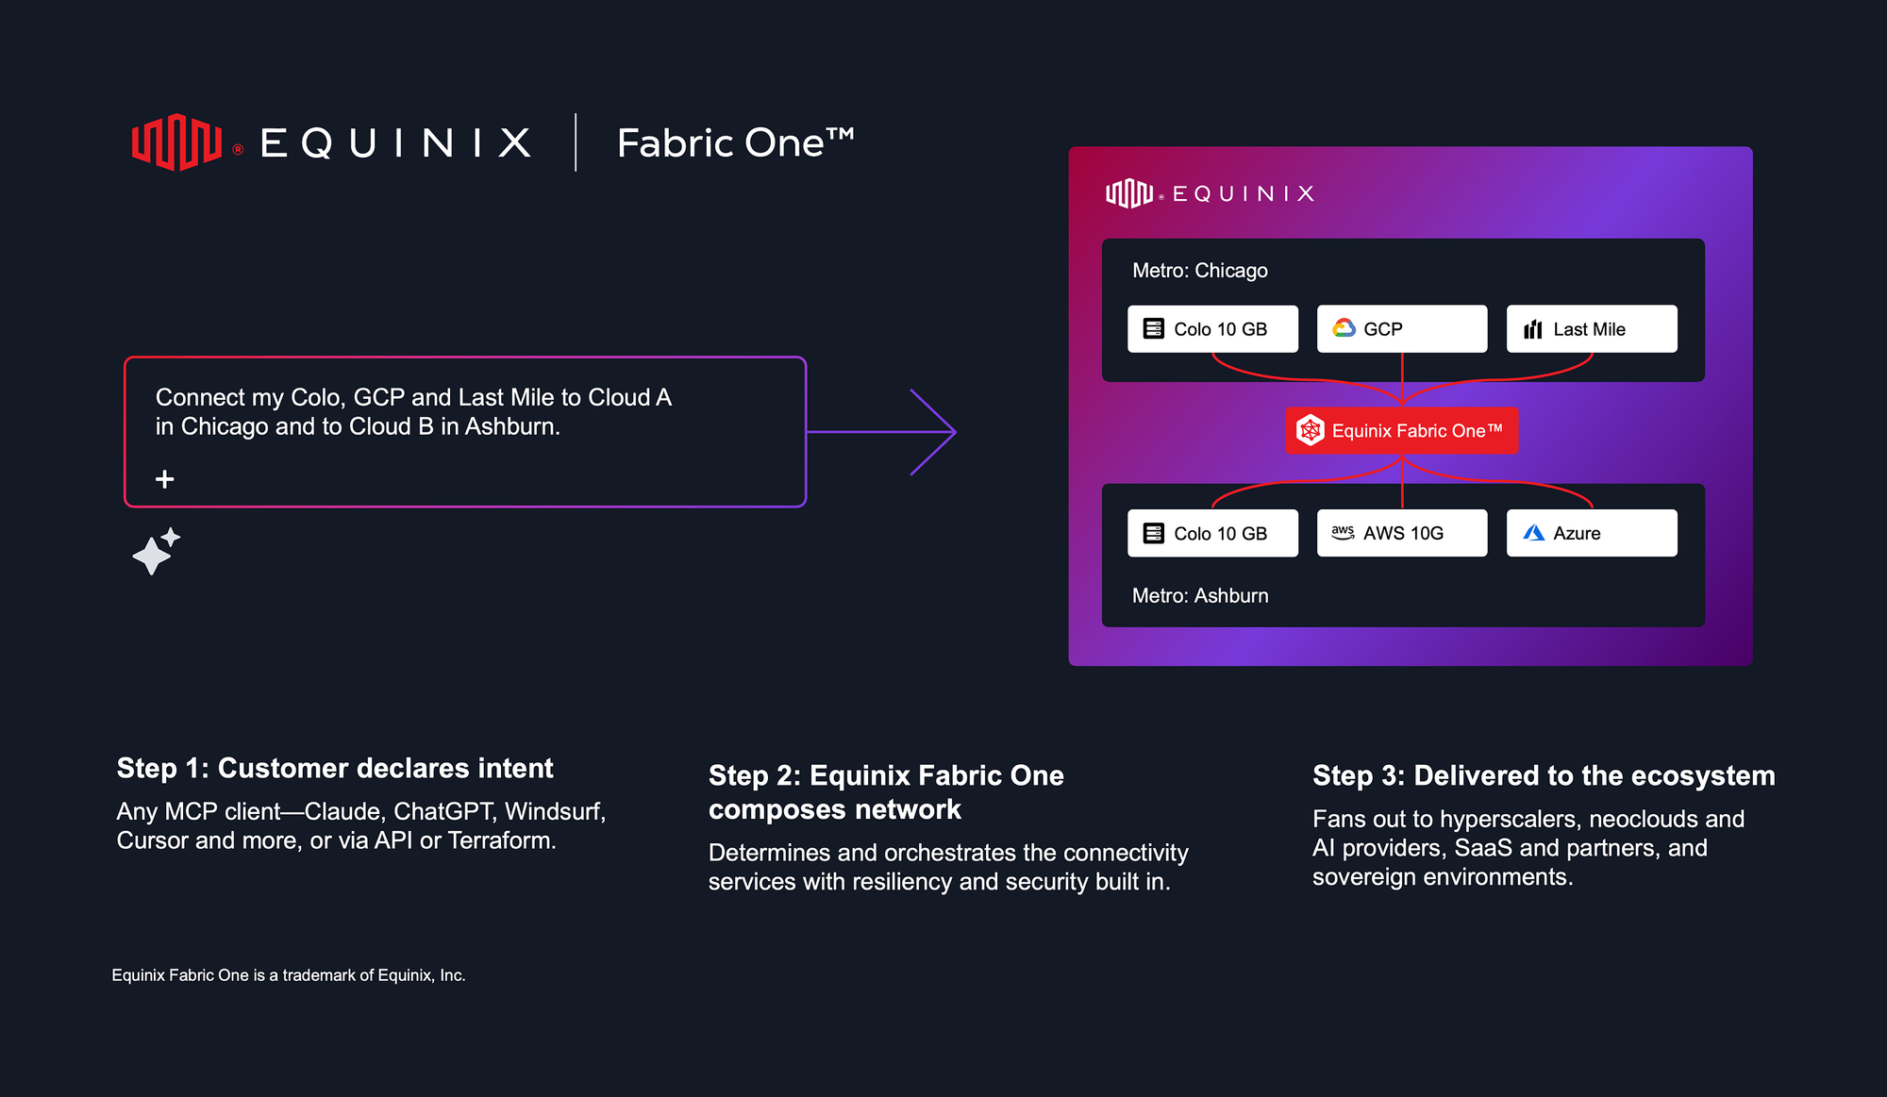The width and height of the screenshot is (1887, 1097).
Task: Click the 'Fabric One™' header title
Action: [x=735, y=143]
